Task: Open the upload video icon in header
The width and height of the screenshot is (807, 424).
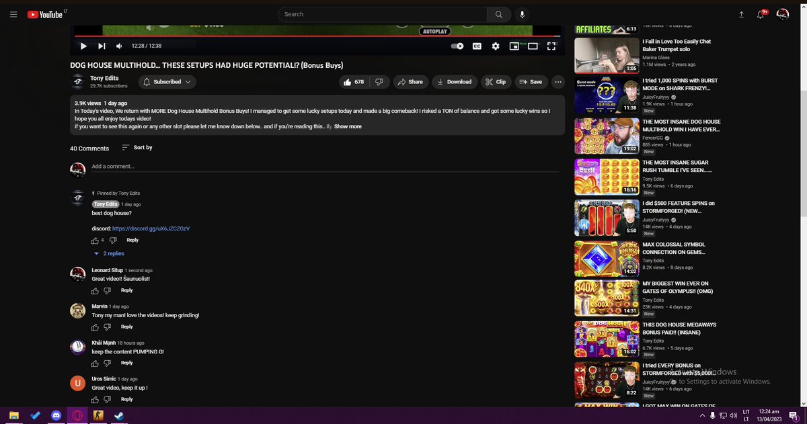Action: point(741,14)
